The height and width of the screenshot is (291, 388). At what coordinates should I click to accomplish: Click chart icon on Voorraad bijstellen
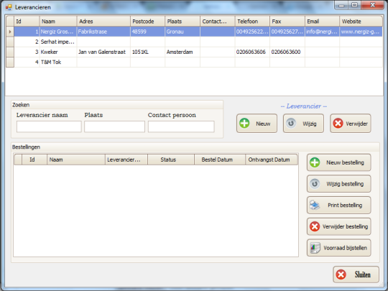click(315, 248)
